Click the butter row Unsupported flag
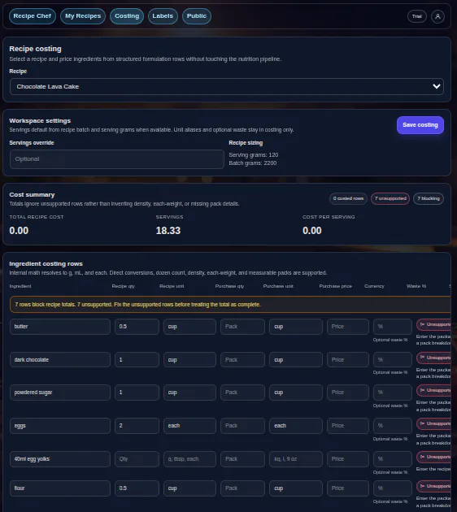This screenshot has height=512, width=457. click(x=434, y=324)
